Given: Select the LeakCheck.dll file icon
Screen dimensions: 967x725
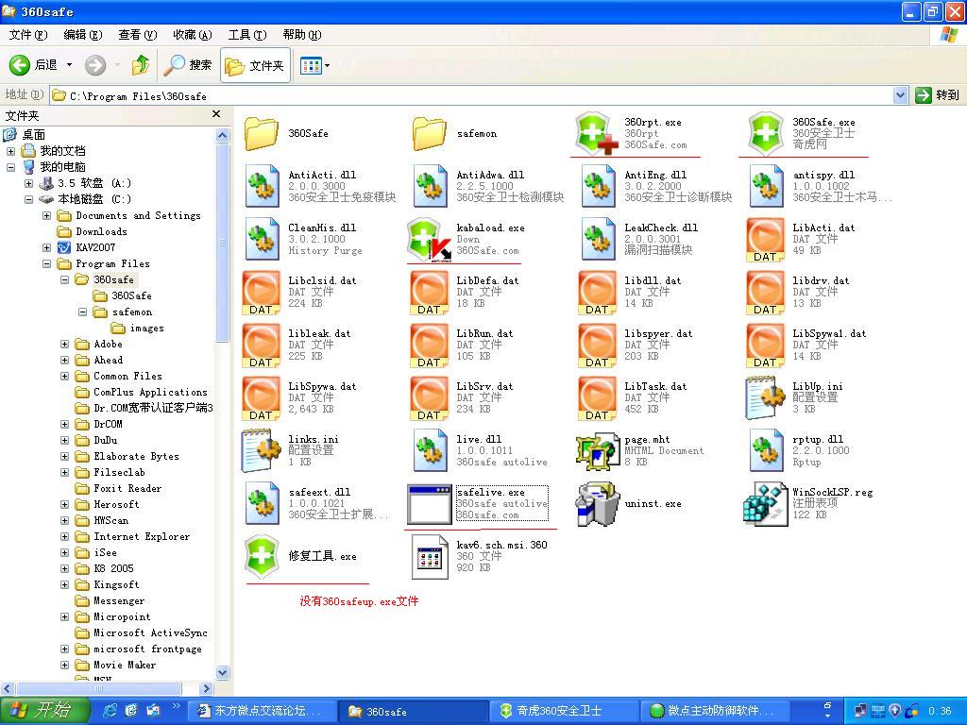Looking at the screenshot, I should (x=597, y=239).
